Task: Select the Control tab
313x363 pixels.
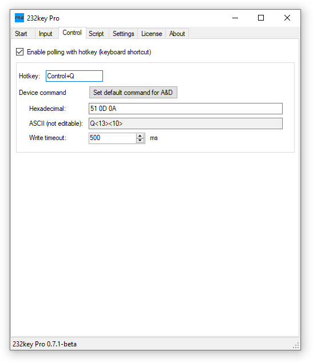Action: (72, 33)
